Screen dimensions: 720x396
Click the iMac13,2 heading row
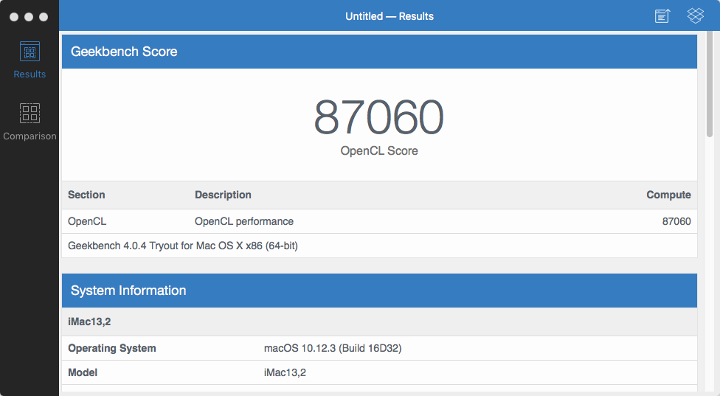coord(89,322)
